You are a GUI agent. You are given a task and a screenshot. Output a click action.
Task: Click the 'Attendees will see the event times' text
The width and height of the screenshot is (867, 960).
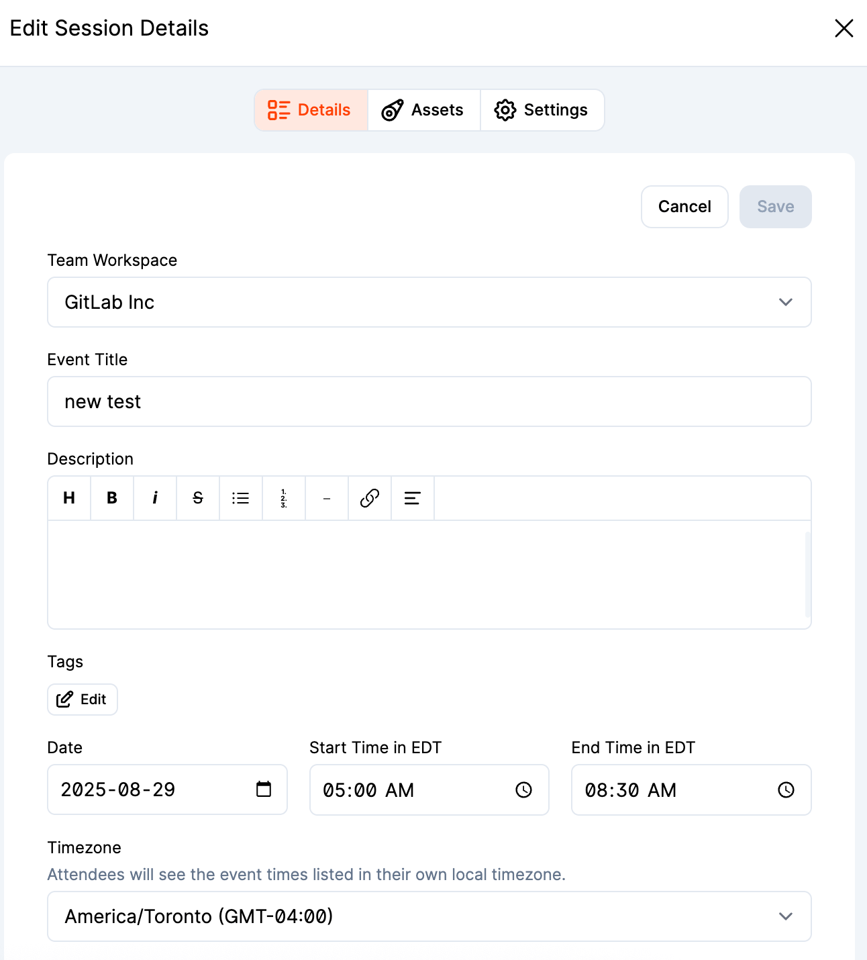307,875
